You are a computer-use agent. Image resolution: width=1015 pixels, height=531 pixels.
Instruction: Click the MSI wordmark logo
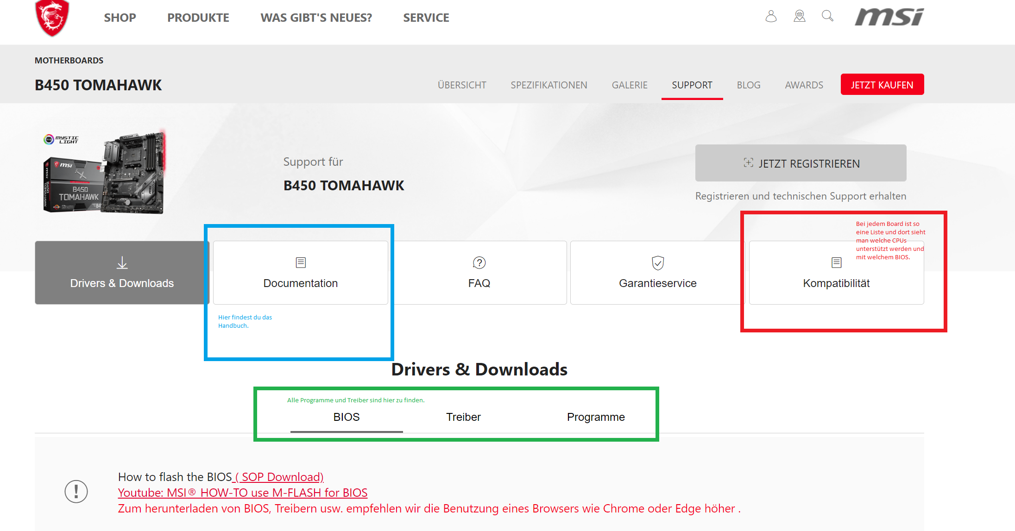[x=889, y=17]
